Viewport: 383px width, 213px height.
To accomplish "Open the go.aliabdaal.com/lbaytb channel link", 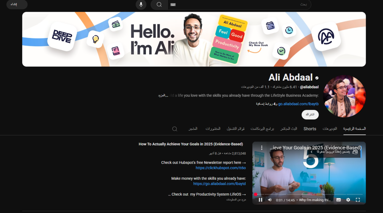I will 298,104.
